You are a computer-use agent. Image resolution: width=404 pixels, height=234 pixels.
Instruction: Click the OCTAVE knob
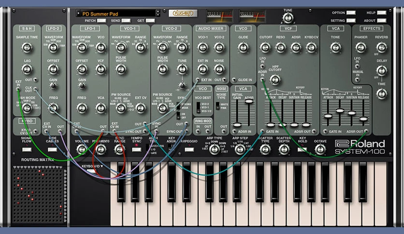320,149
